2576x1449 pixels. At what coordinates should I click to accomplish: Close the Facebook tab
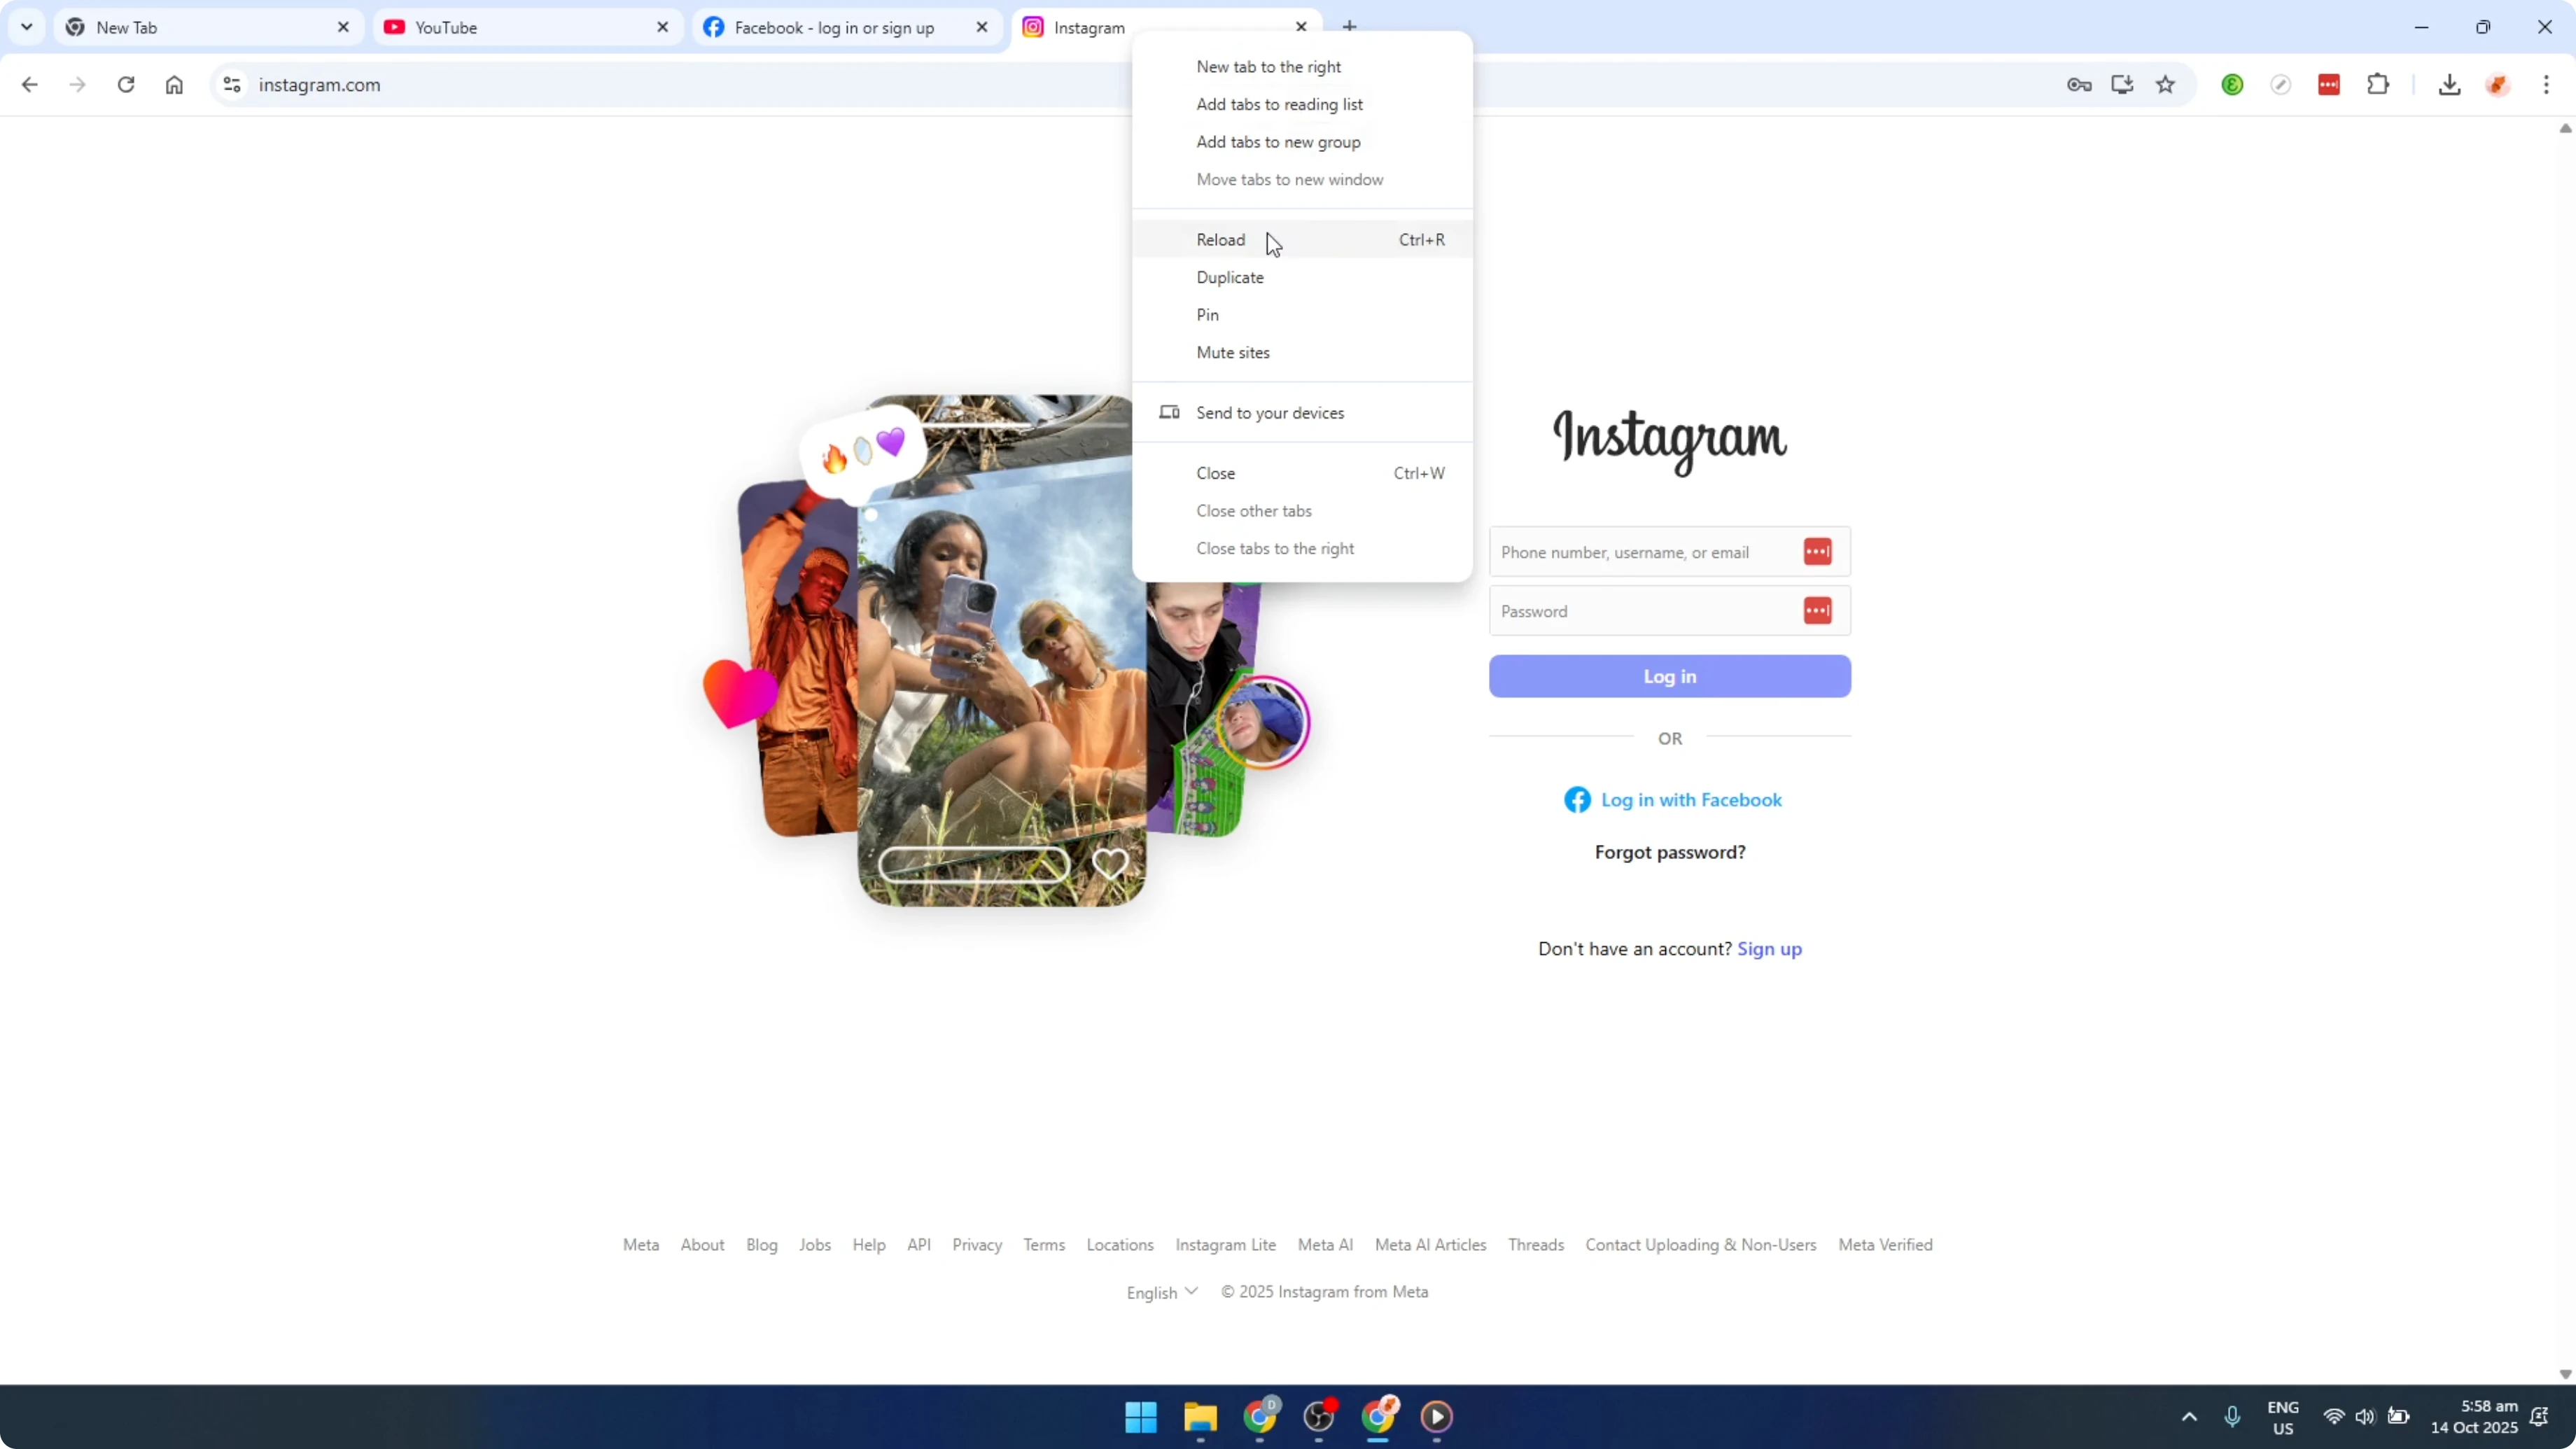tap(982, 27)
